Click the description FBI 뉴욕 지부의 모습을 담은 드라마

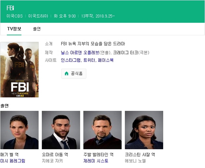point(93,44)
